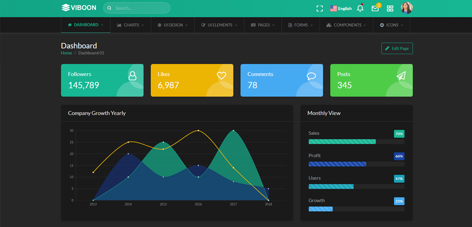Open the Pages menu item
Image resolution: width=472 pixels, height=227 pixels.
tap(263, 25)
